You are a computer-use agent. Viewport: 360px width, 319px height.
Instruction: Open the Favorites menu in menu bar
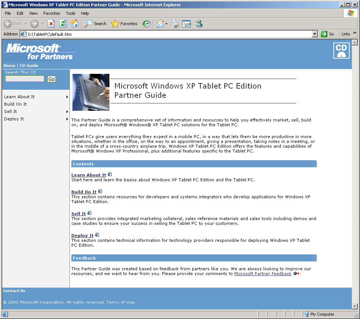52,13
